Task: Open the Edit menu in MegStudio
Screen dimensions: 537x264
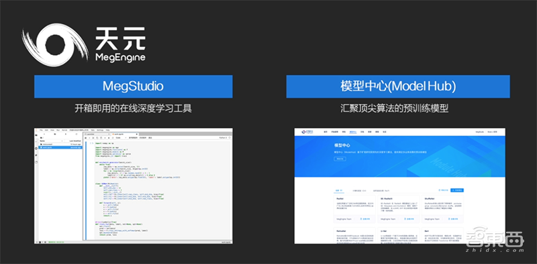Action: tap(46, 130)
